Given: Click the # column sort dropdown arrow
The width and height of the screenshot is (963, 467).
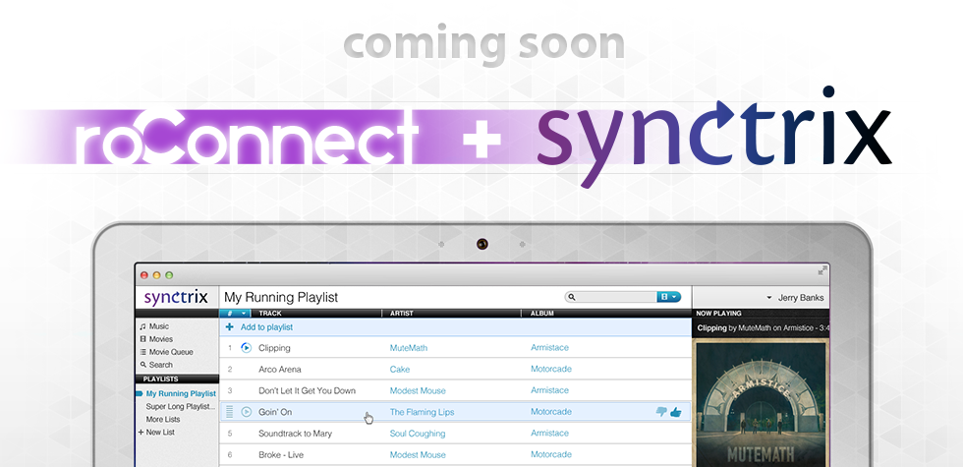Looking at the screenshot, I should pos(244,314).
